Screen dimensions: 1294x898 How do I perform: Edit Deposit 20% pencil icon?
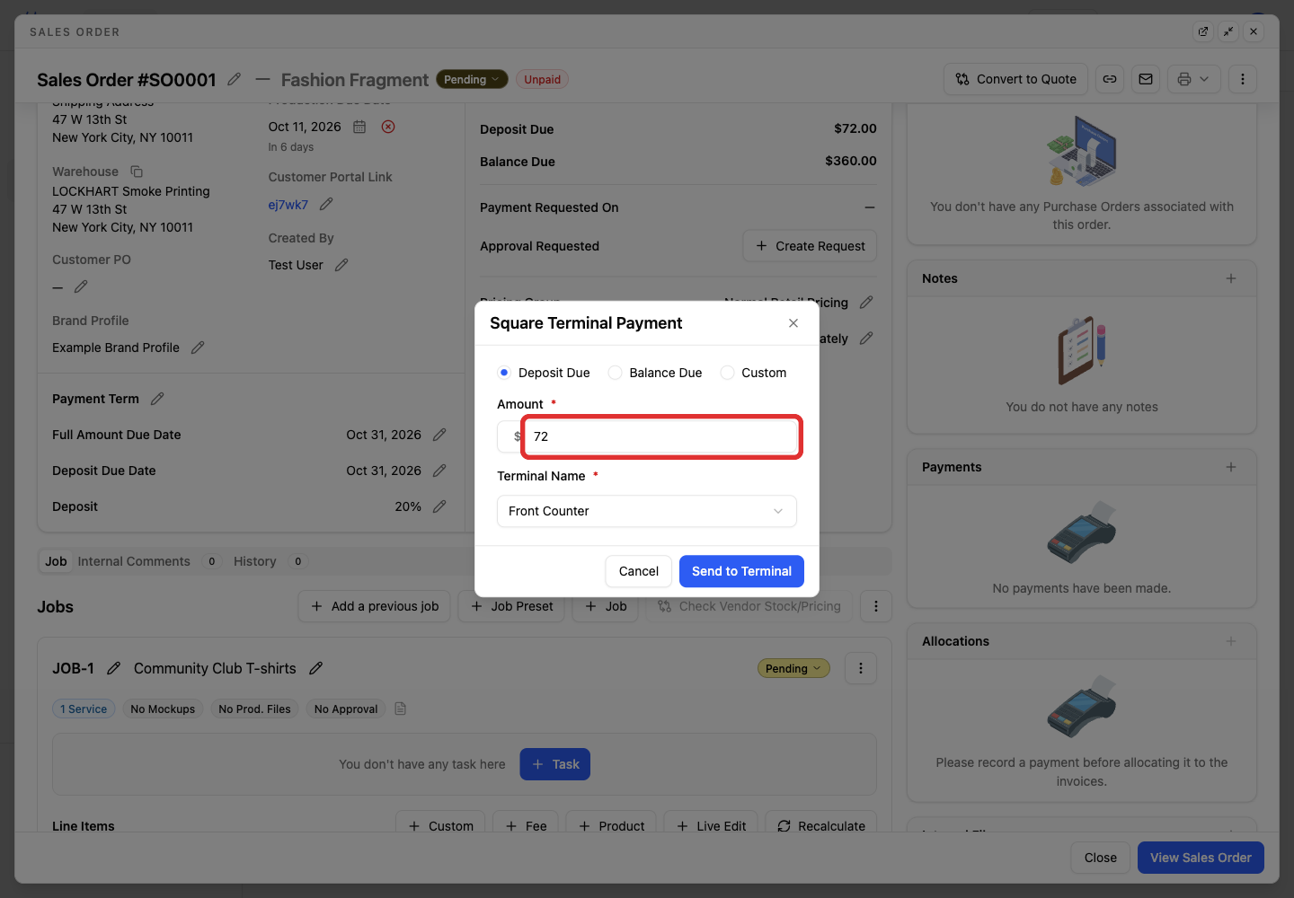439,506
